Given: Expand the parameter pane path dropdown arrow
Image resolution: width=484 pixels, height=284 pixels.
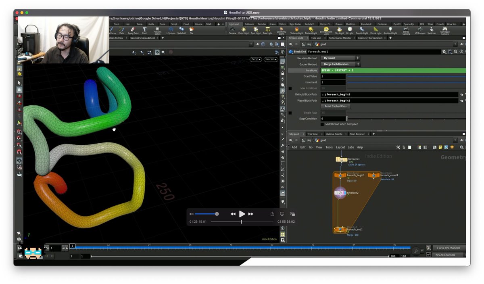Looking at the screenshot, I should pyautogui.click(x=455, y=44).
